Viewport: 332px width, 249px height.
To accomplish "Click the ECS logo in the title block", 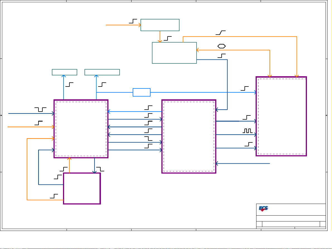I will (x=263, y=209).
